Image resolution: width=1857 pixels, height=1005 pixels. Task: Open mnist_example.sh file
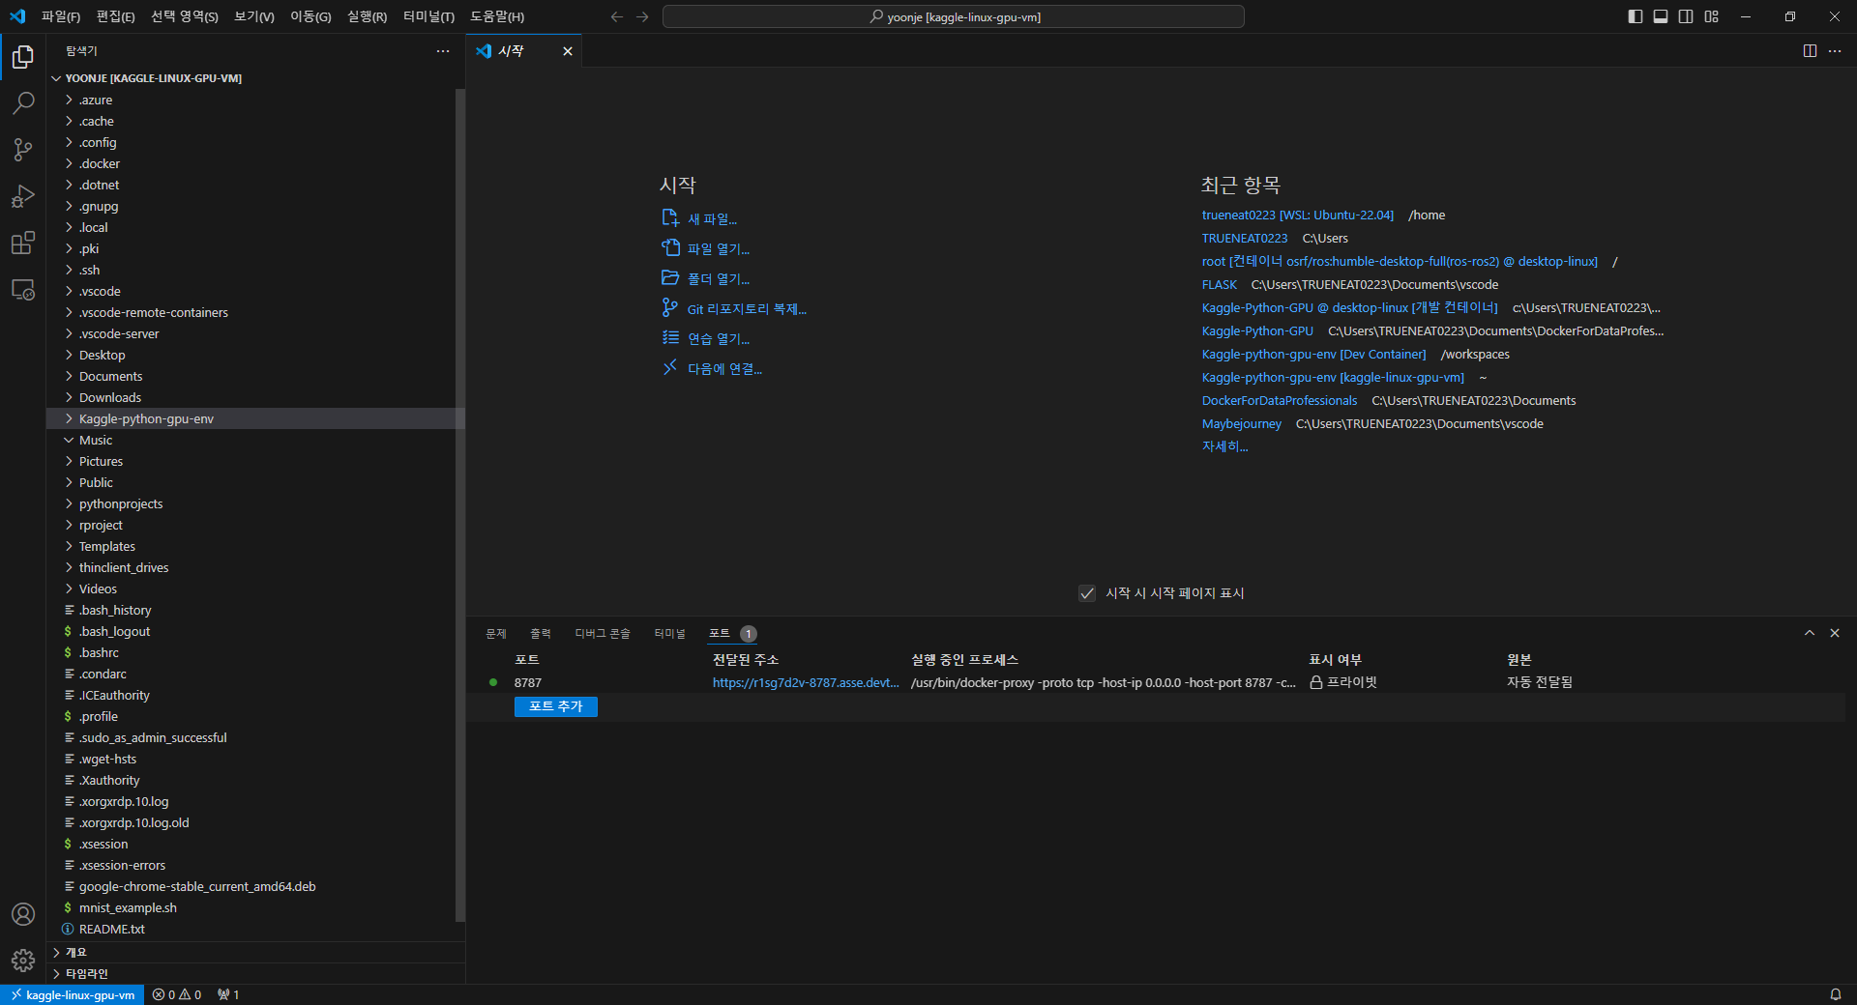click(255, 907)
